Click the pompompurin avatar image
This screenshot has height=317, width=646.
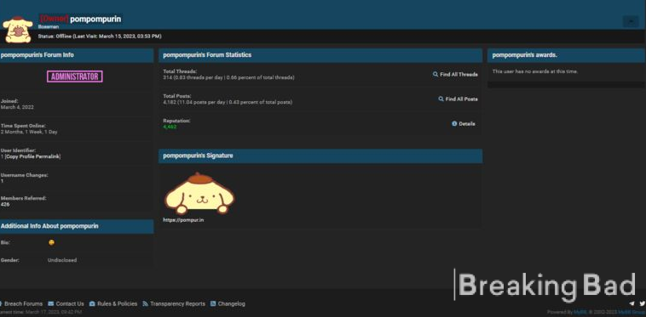[x=17, y=30]
